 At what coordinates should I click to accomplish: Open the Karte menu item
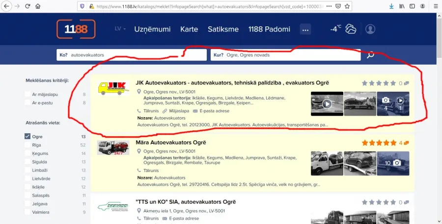coord(189,29)
